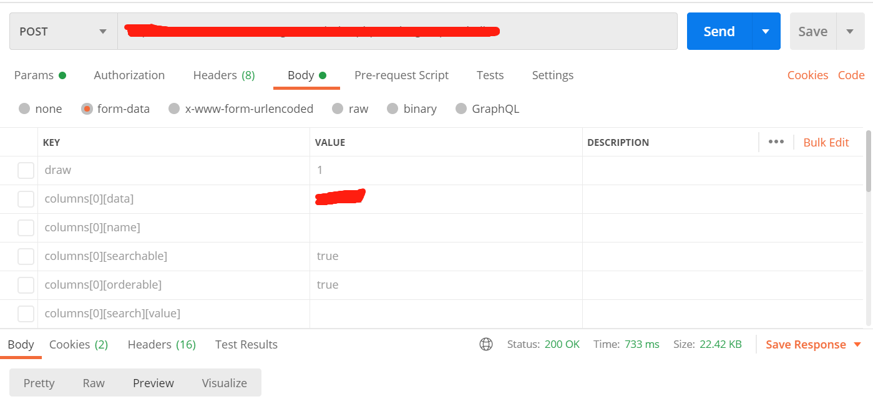Click the value cell for columns[0][orderable]
873x404 pixels.
tap(446, 285)
